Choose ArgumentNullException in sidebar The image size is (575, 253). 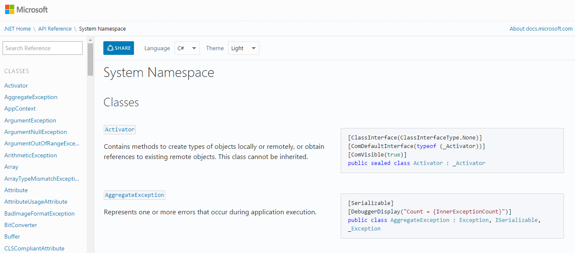click(x=35, y=132)
